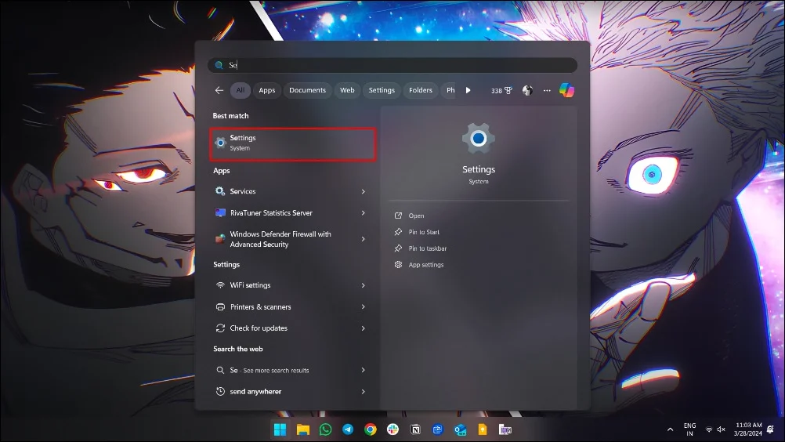785x442 pixels.
Task: Open the user account avatar
Action: 527,90
